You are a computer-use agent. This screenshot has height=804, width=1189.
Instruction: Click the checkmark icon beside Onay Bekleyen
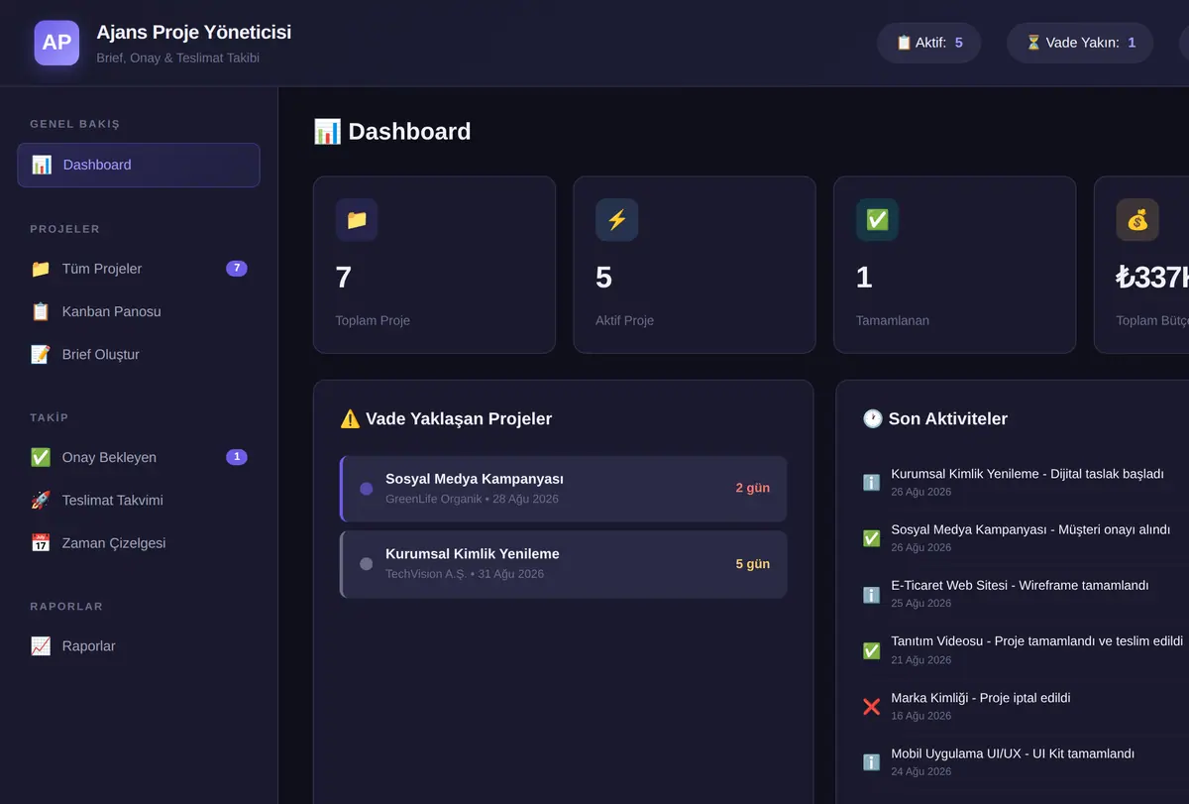(41, 457)
